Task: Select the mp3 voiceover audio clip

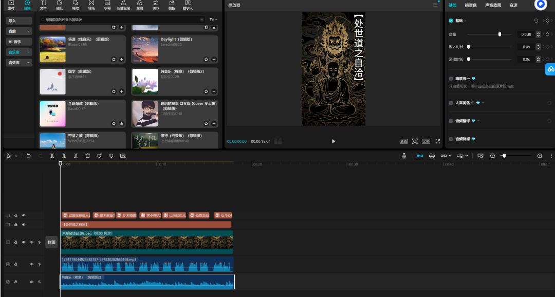Action: click(x=146, y=265)
